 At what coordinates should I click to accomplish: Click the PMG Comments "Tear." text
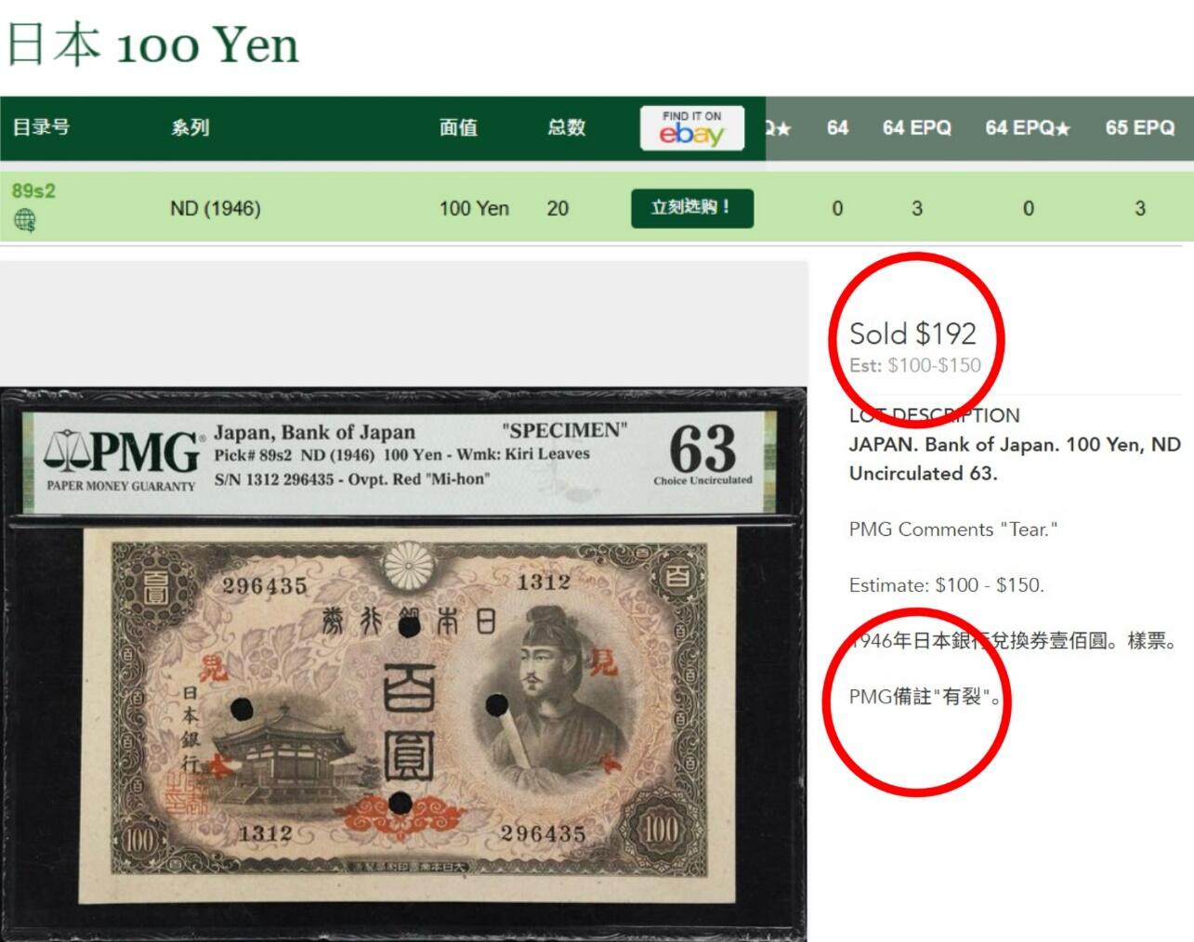tap(953, 530)
